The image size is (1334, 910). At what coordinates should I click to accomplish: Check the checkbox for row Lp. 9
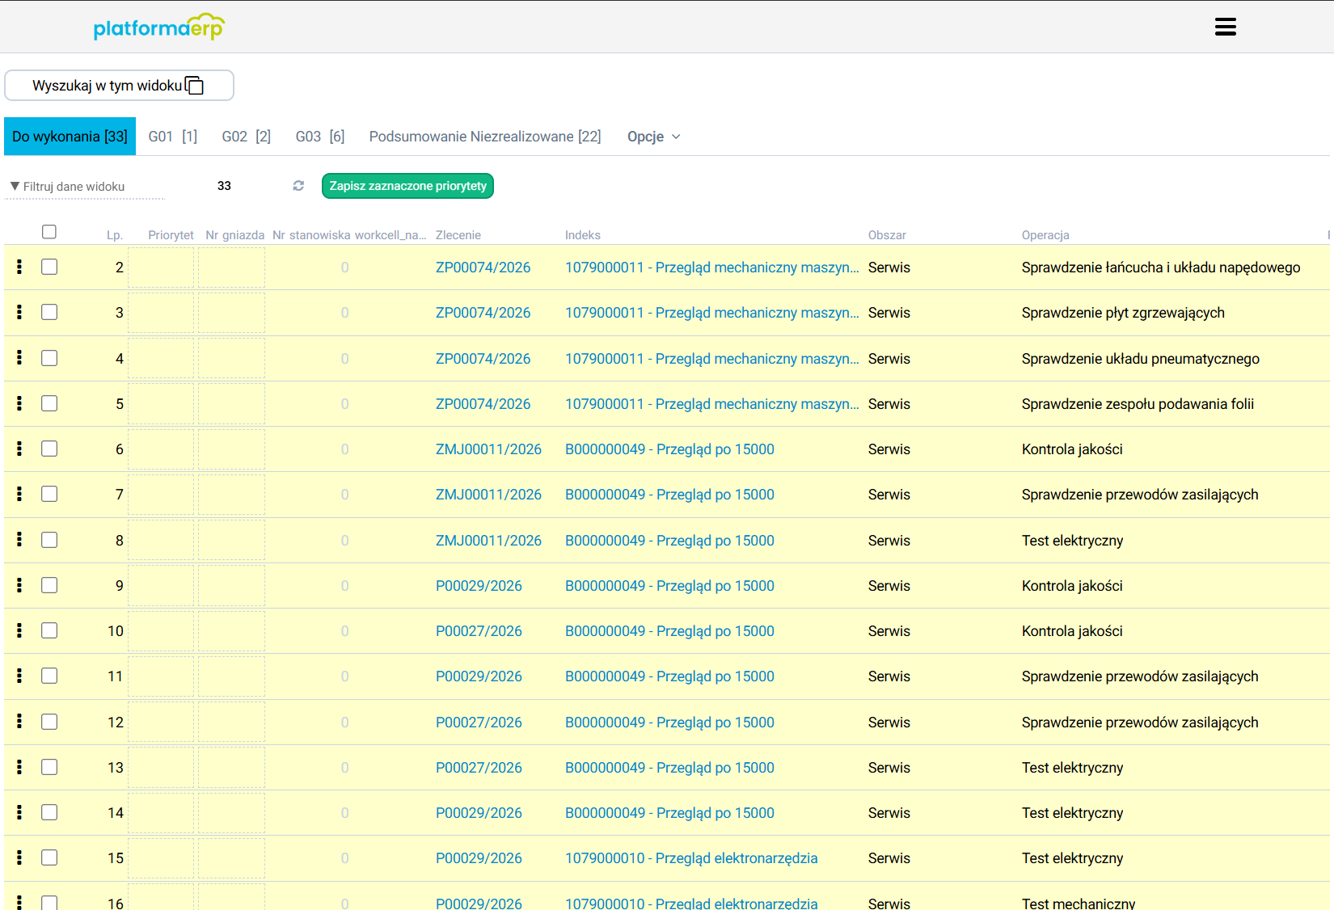coord(49,585)
